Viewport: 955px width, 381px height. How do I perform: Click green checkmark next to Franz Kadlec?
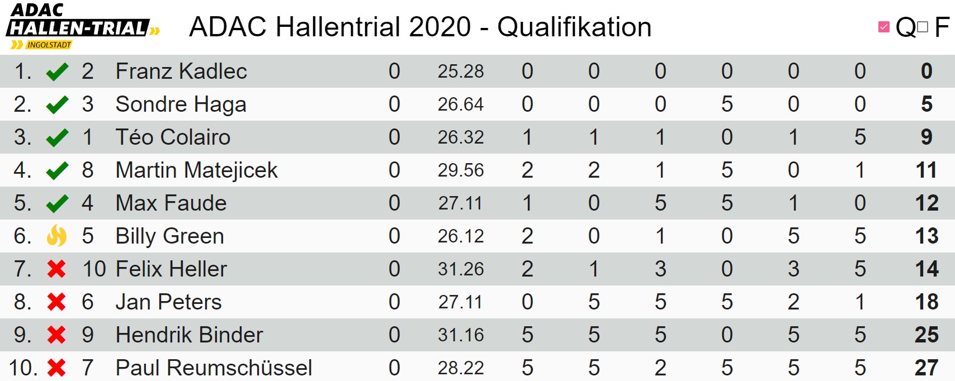[x=57, y=72]
